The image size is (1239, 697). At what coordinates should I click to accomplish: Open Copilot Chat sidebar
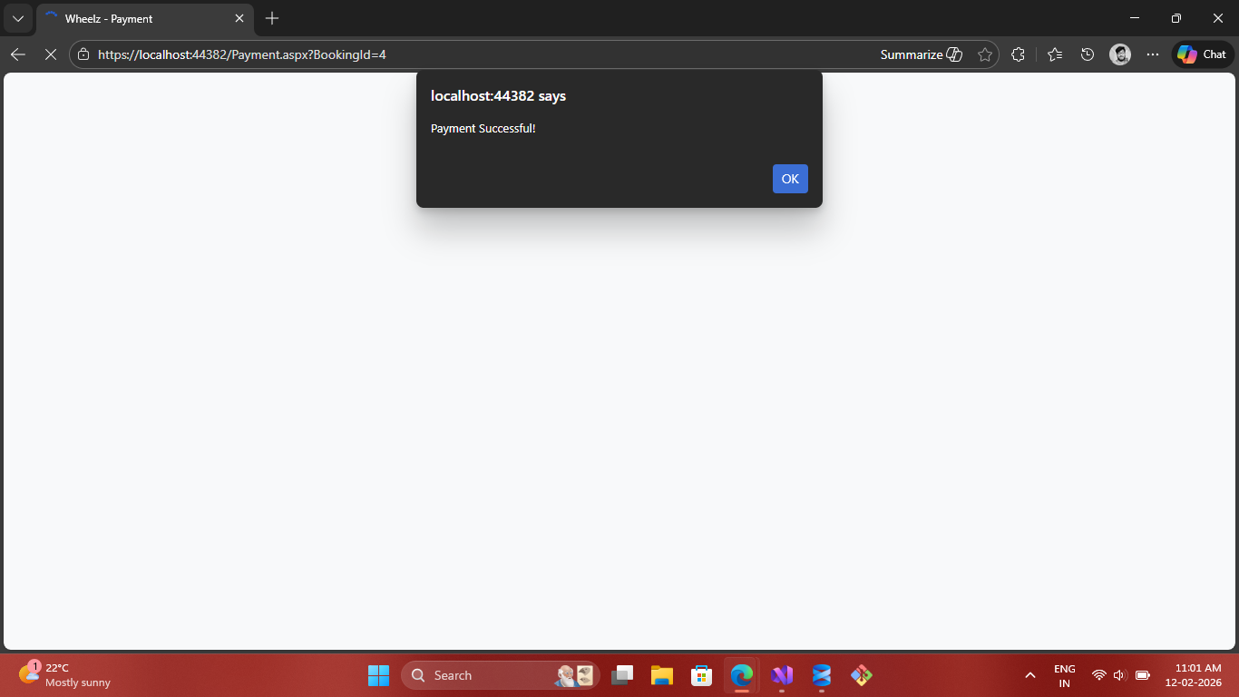(1202, 54)
